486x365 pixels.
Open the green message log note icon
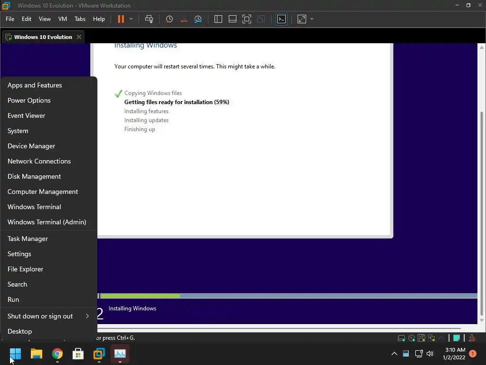click(x=457, y=338)
